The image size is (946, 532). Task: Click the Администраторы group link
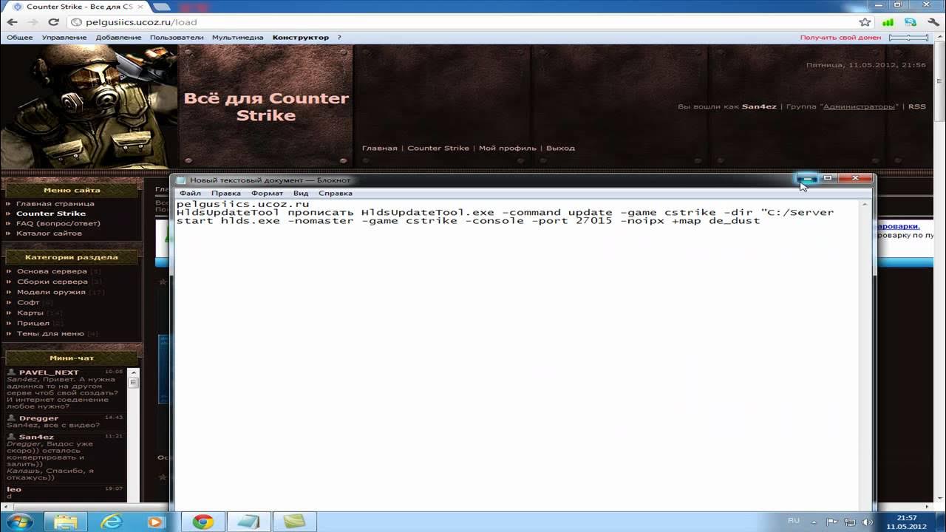pos(859,106)
